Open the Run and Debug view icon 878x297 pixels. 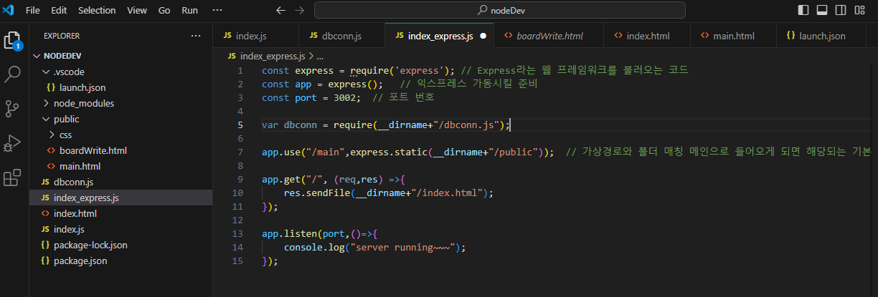click(13, 143)
